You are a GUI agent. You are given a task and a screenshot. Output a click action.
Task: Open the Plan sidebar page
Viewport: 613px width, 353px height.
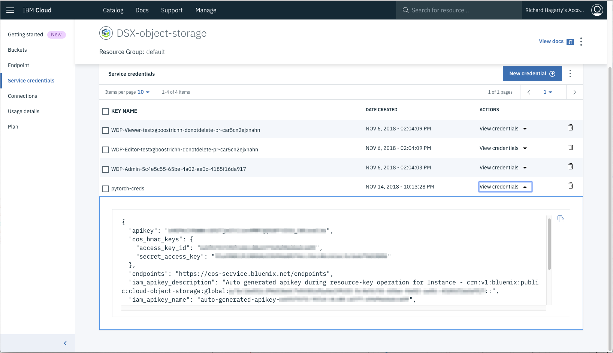tap(13, 127)
